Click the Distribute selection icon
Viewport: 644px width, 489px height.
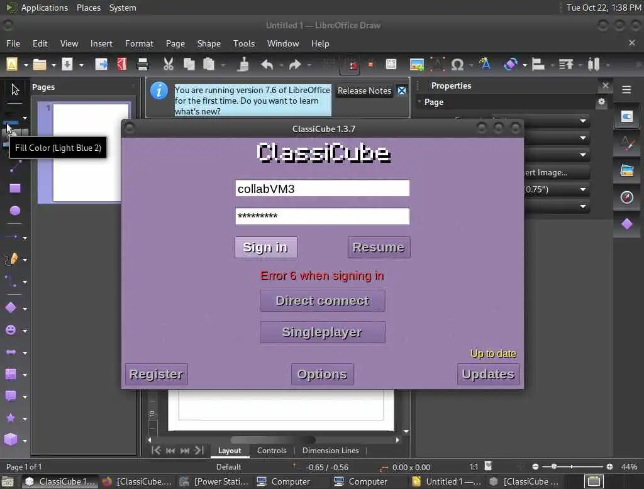(x=594, y=65)
